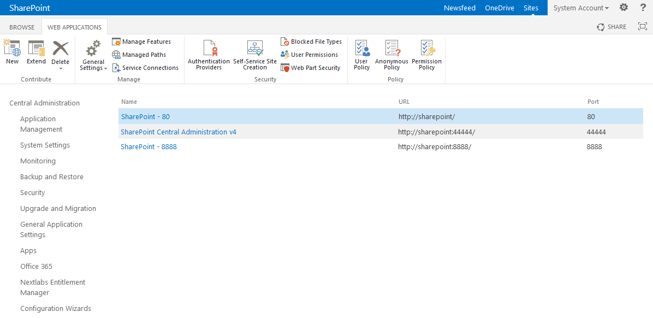
Task: Open Service Connections
Action: (145, 68)
